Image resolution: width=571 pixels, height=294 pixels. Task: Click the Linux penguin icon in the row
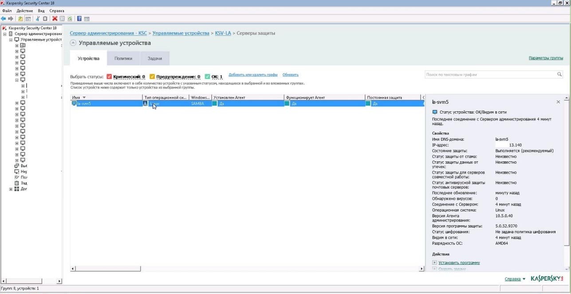[x=145, y=103]
